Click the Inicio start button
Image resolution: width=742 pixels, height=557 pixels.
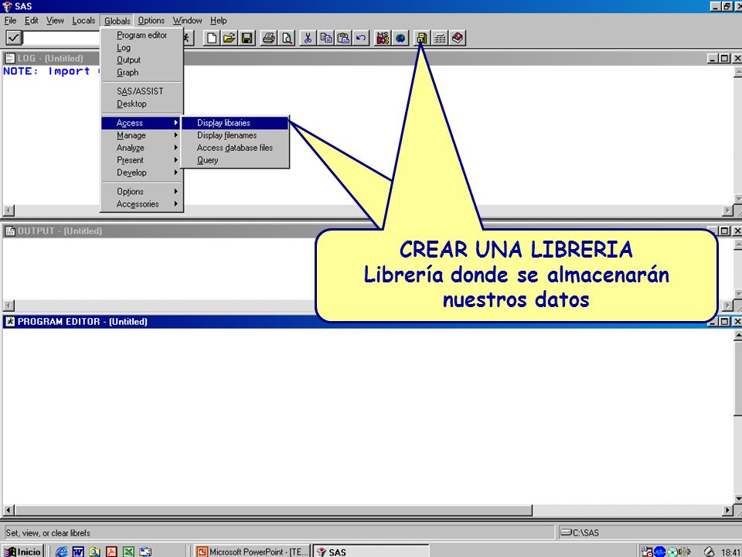(22, 552)
